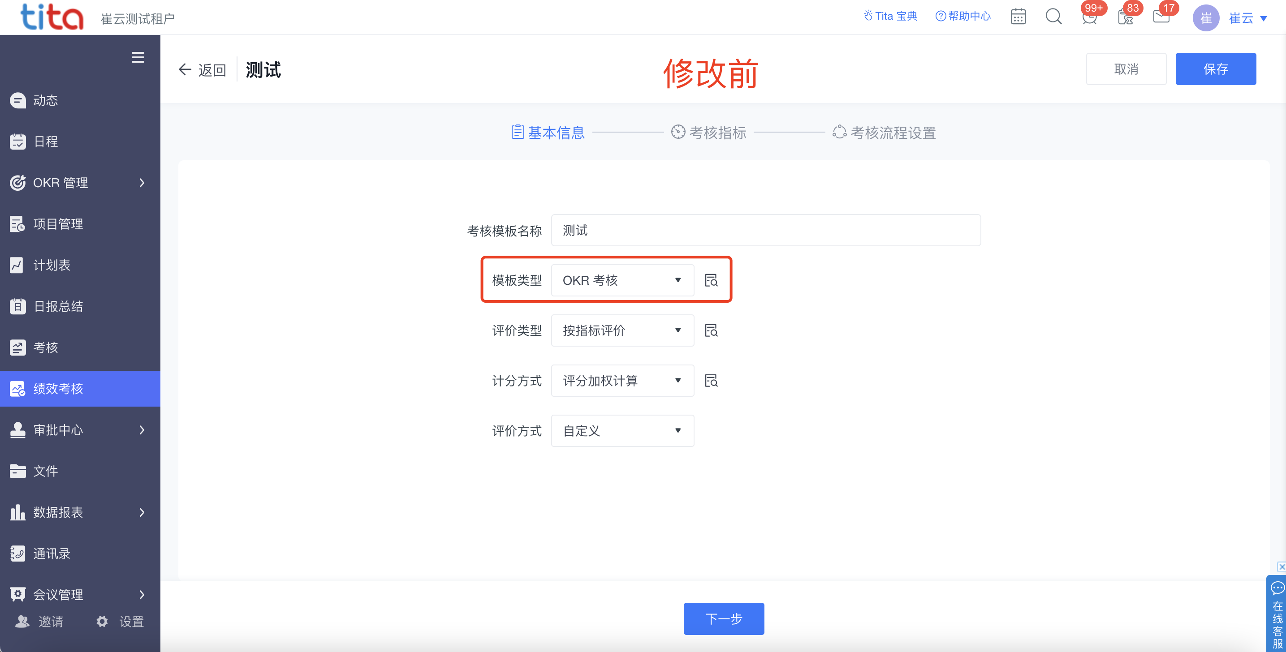This screenshot has height=652, width=1286.
Task: Switch to the 考核指标 step
Action: click(708, 132)
